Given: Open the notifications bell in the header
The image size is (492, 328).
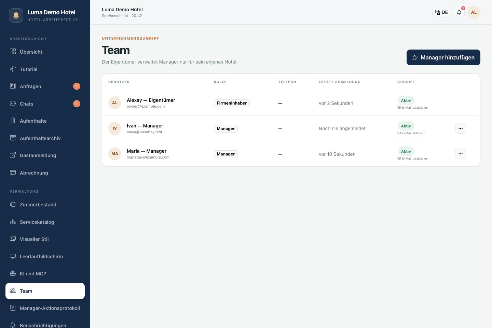Looking at the screenshot, I should pyautogui.click(x=459, y=12).
